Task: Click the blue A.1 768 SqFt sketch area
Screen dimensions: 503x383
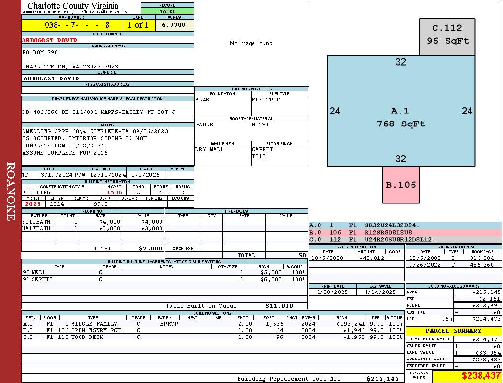Action: tap(400, 111)
